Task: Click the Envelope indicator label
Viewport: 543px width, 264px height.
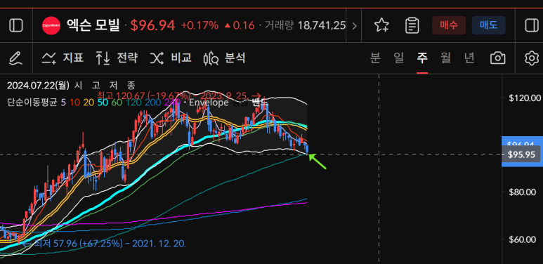Action: pos(209,103)
